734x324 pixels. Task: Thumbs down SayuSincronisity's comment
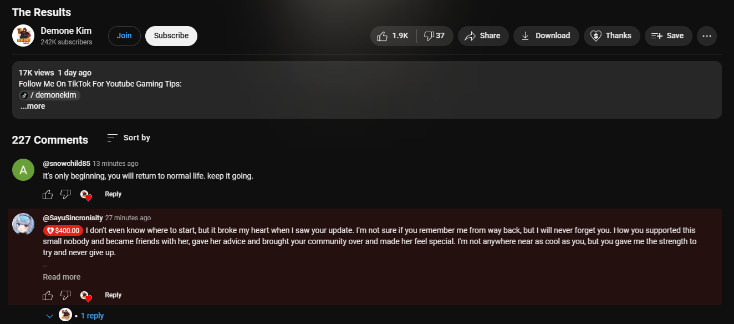65,295
